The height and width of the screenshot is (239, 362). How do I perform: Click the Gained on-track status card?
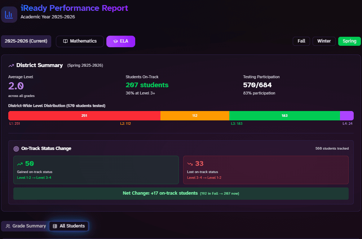96,170
